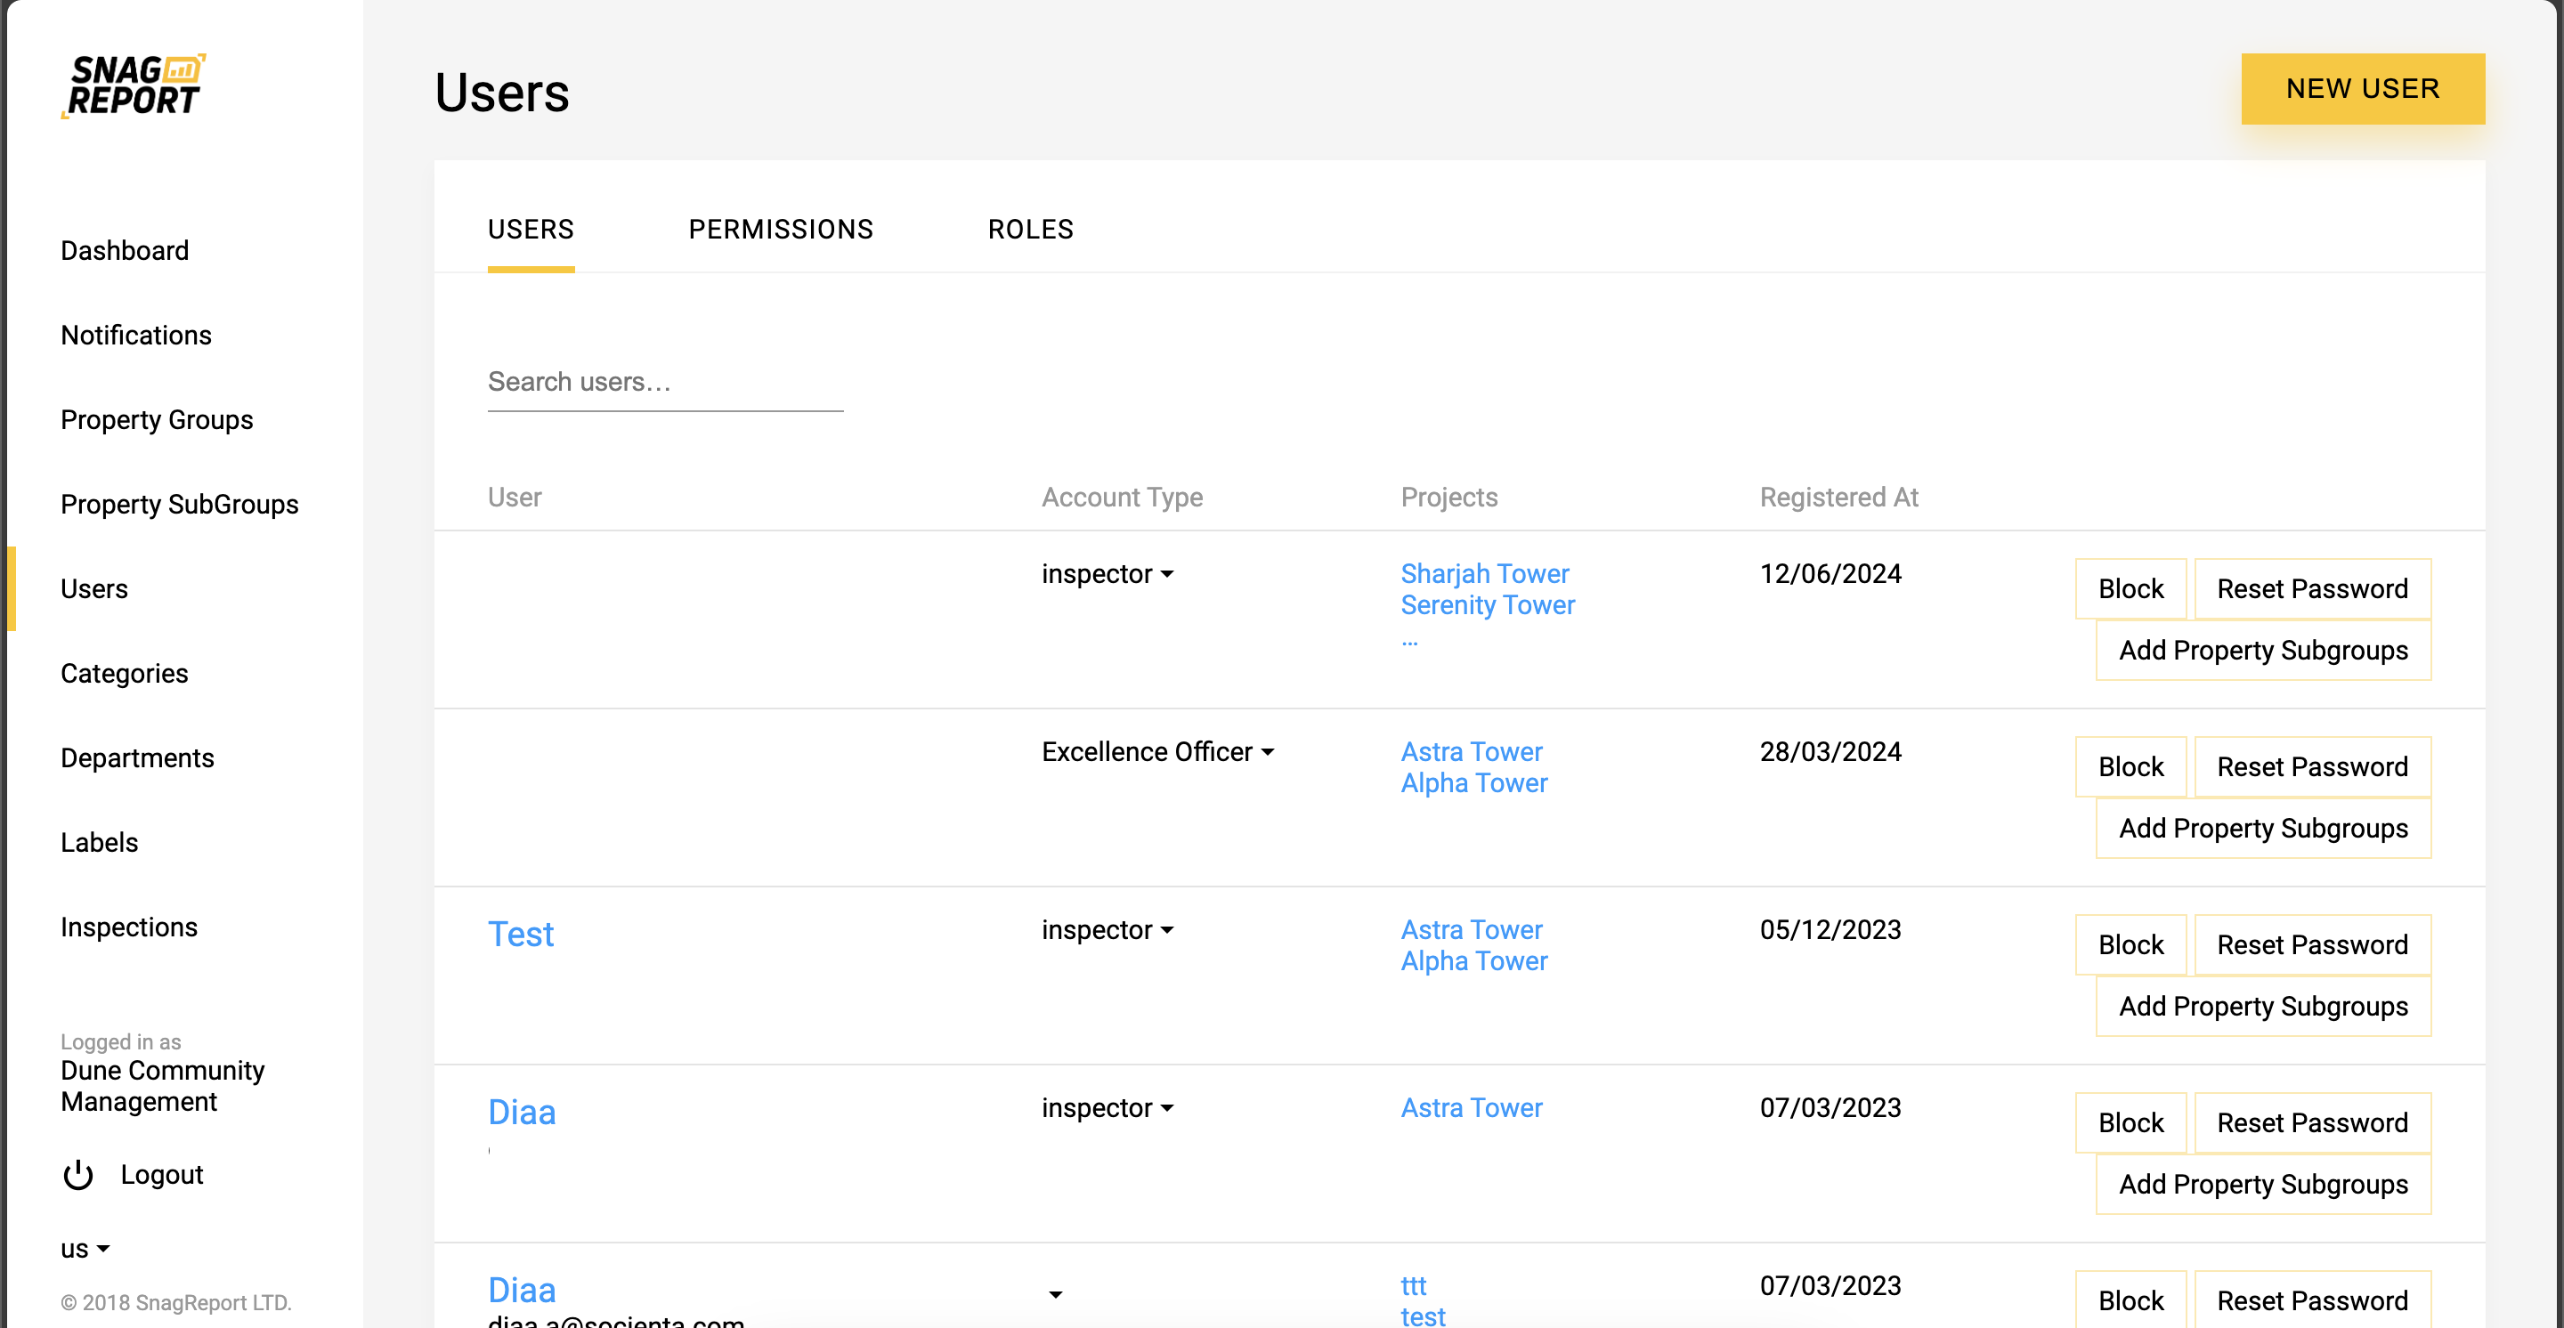Viewport: 2564px width, 1328px height.
Task: Click the SnagReport logo
Action: [134, 85]
